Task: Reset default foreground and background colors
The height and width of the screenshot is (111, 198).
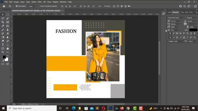Action: coord(3,60)
